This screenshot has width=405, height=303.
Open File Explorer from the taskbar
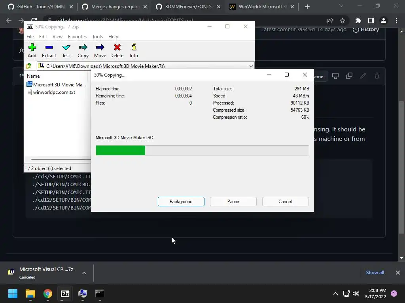(30, 294)
